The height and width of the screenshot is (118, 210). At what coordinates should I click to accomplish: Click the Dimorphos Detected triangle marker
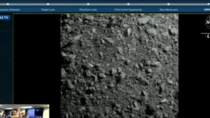pyautogui.click(x=8, y=4)
